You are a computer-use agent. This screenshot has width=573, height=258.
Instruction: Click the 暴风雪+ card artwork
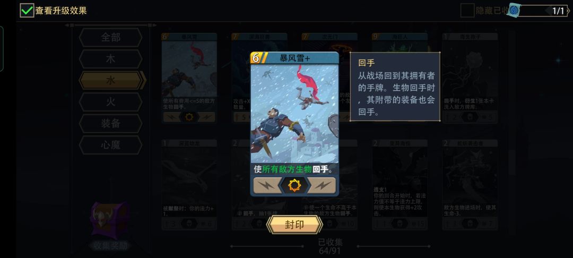(x=294, y=113)
